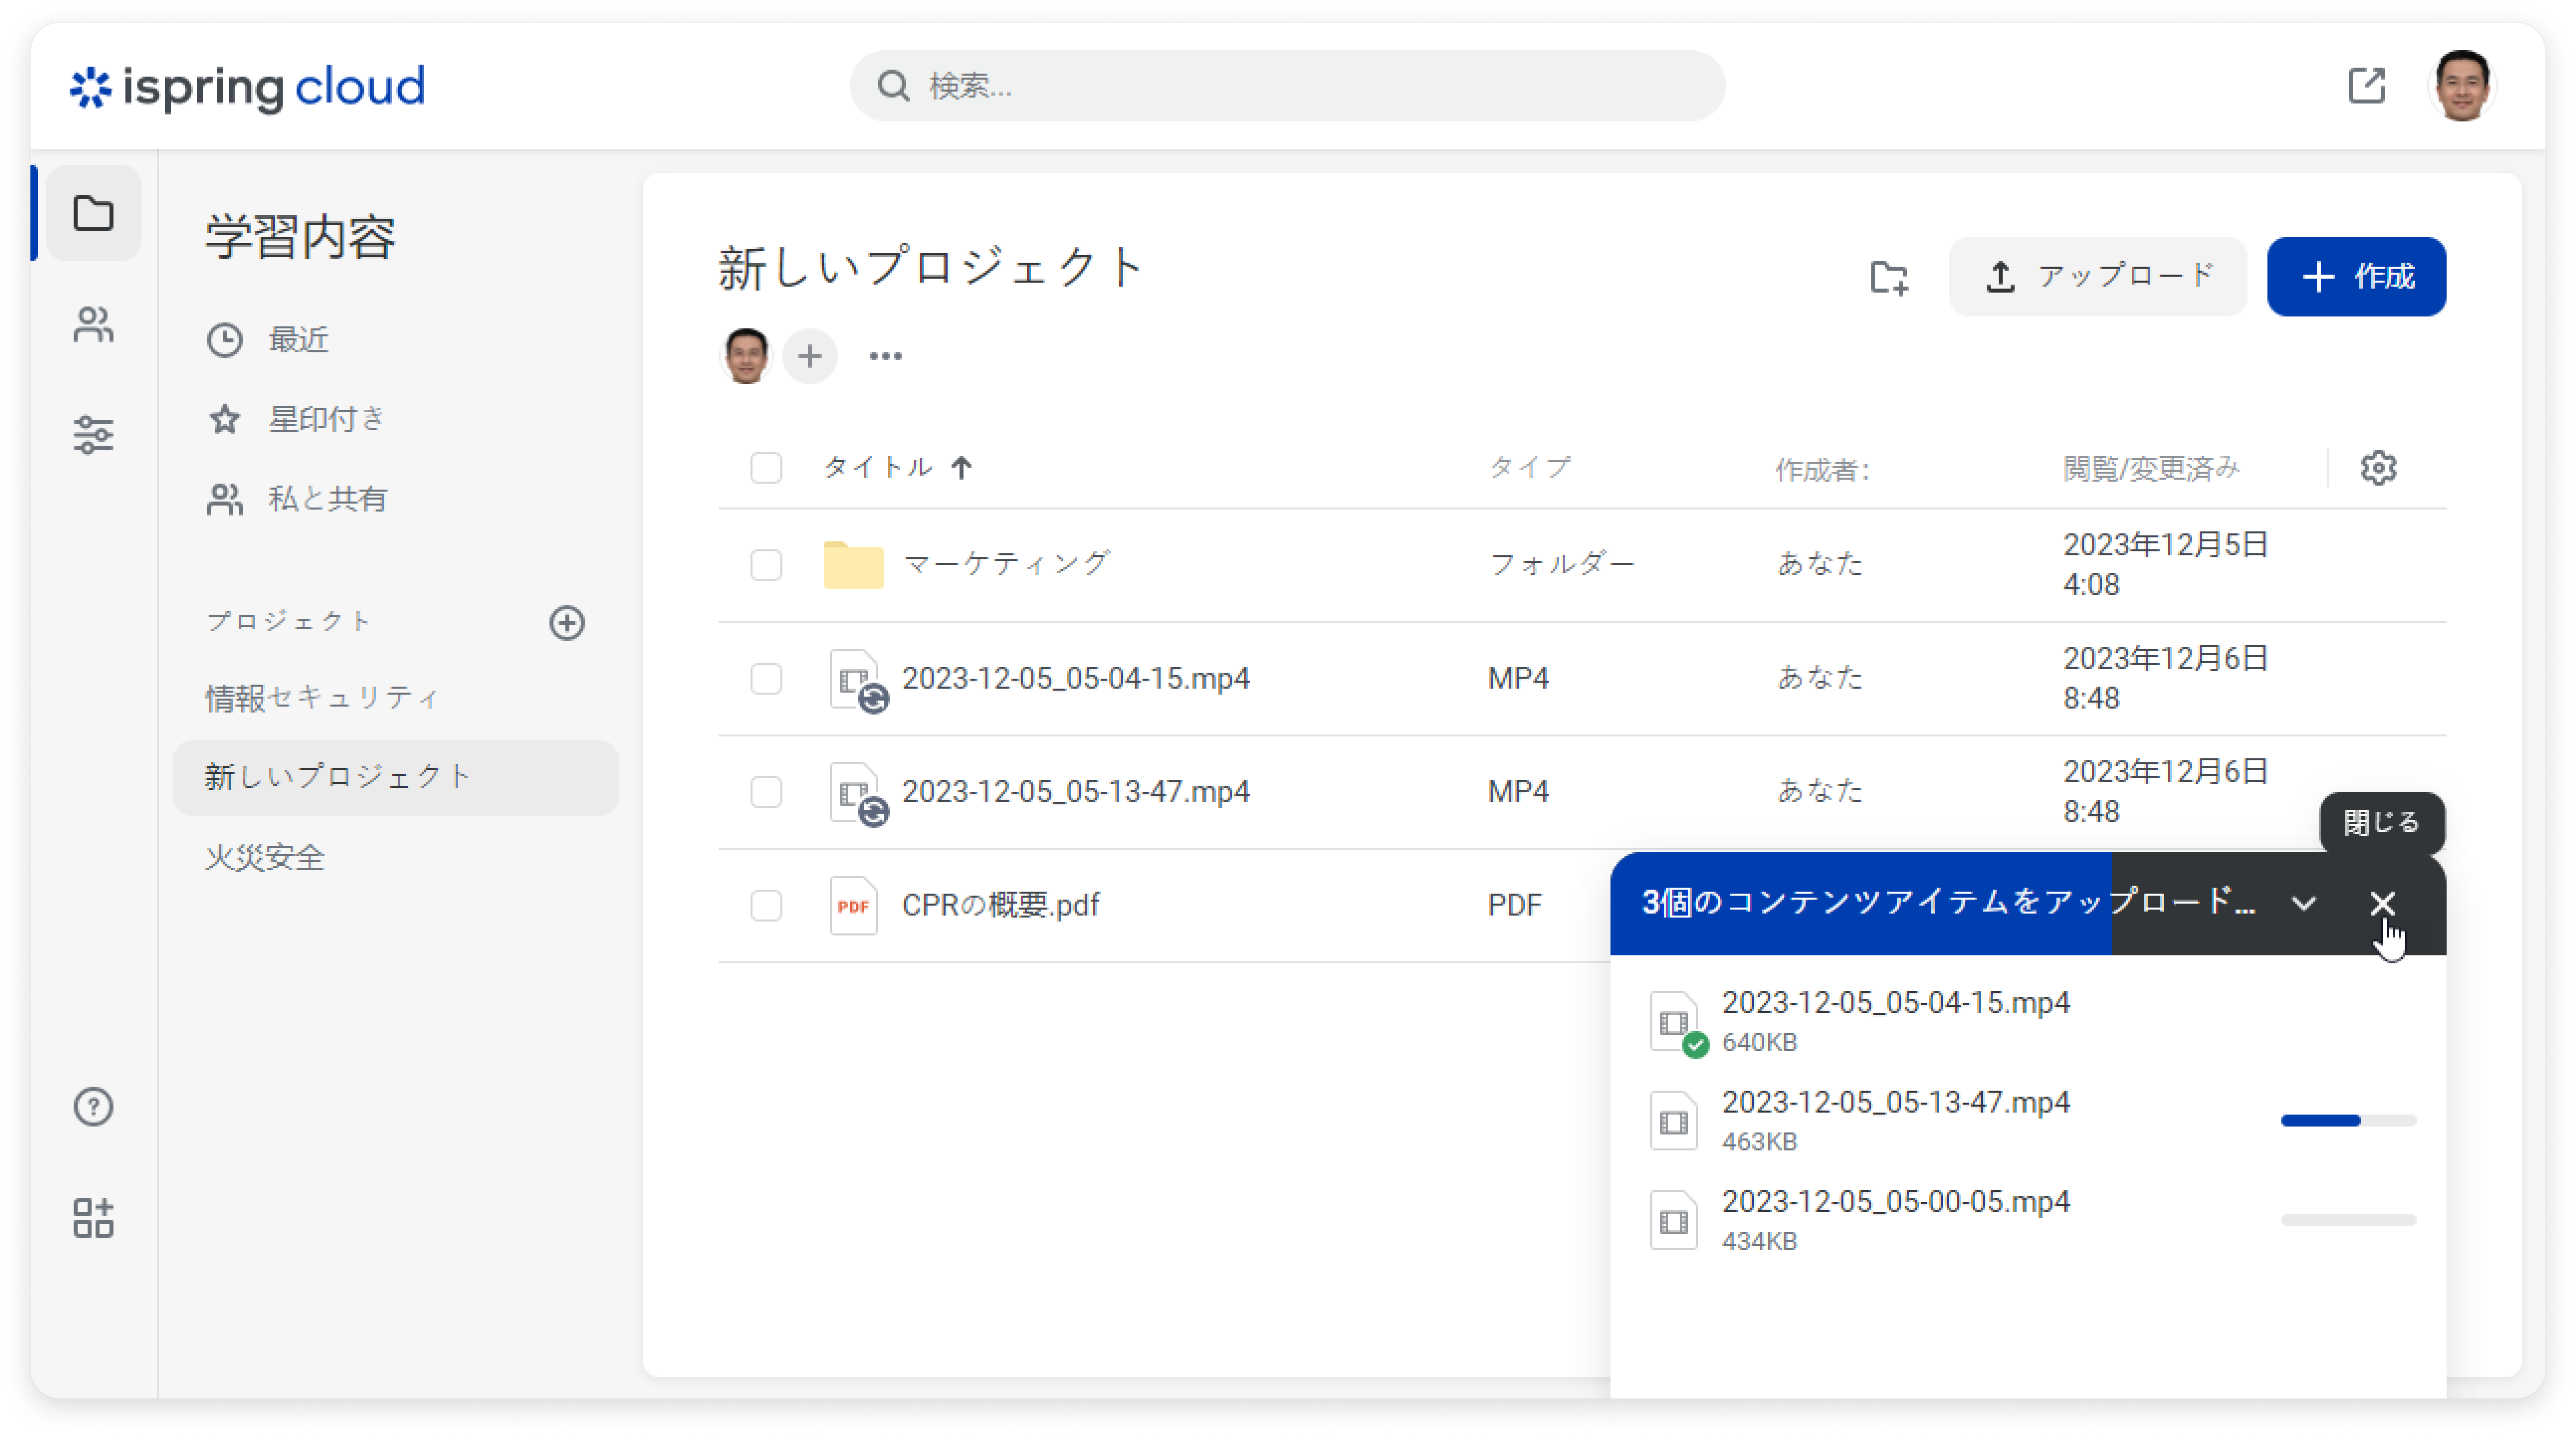Open the users icon in left sidebar

pos(93,325)
